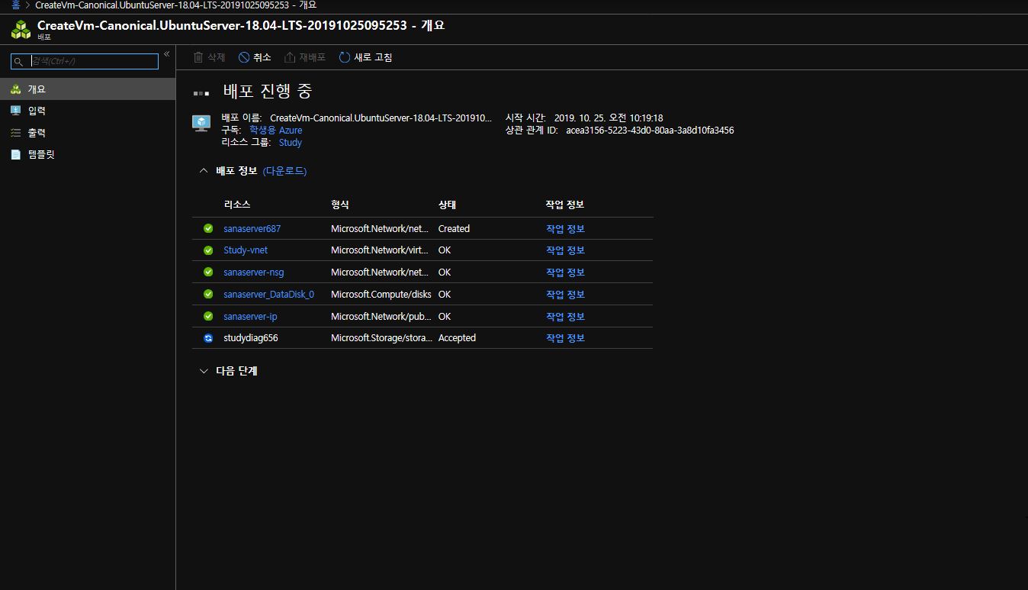Open 작업 정보 for sanaserver-nsg
The image size is (1028, 590).
pyautogui.click(x=565, y=272)
